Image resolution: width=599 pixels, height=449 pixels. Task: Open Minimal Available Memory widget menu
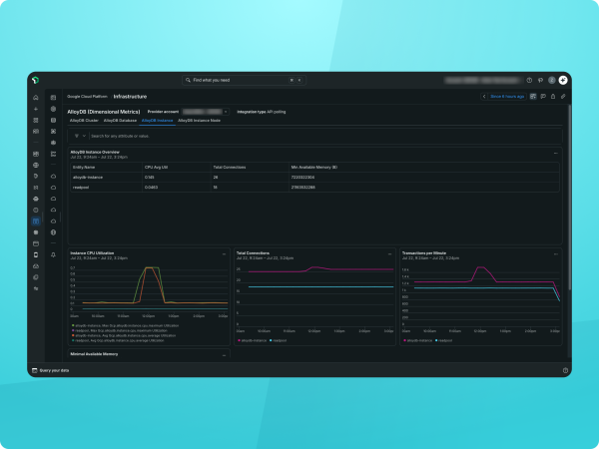click(x=225, y=355)
